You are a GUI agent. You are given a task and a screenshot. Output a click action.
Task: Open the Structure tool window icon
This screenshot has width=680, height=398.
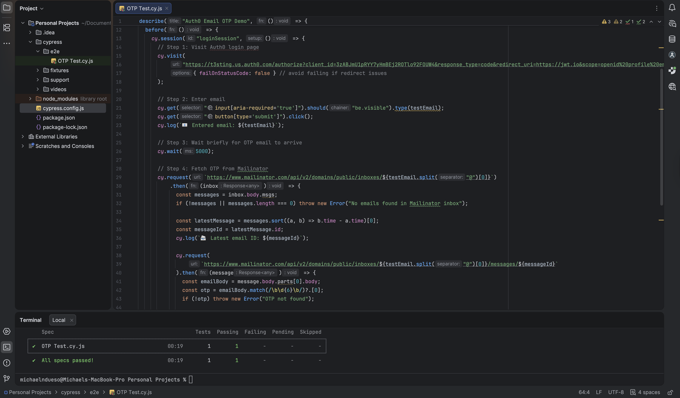(x=6, y=28)
